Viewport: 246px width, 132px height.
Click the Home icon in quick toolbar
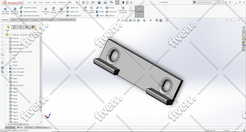(x=83, y=3)
